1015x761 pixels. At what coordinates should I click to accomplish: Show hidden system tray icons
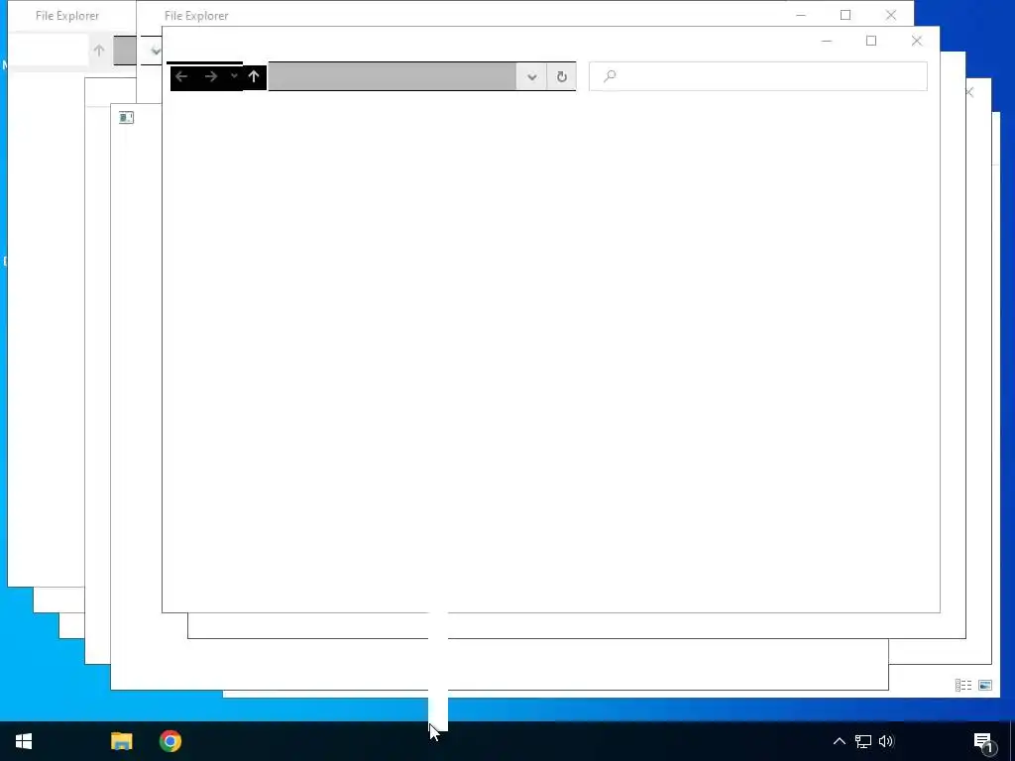coord(839,741)
